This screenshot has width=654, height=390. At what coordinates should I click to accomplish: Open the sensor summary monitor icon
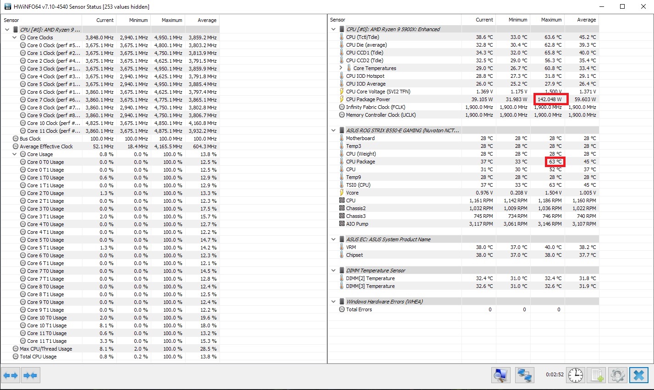500,375
